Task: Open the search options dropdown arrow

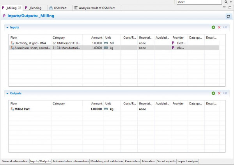Action: pos(231,2)
